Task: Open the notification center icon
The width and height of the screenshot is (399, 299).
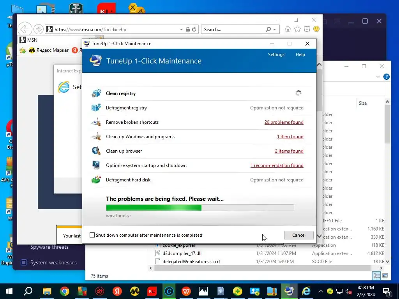Action: [387, 291]
